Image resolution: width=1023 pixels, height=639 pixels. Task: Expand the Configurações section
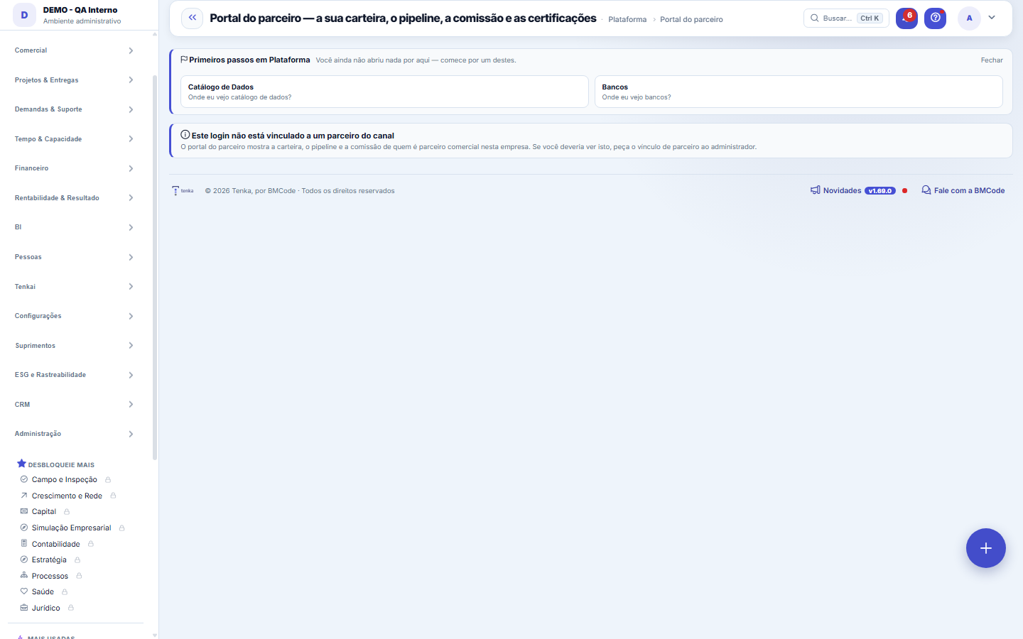click(x=75, y=316)
